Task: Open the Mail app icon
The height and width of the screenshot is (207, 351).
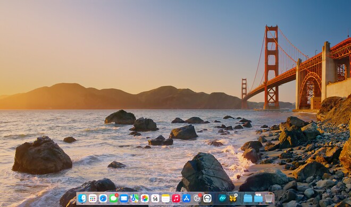Action: (124, 199)
